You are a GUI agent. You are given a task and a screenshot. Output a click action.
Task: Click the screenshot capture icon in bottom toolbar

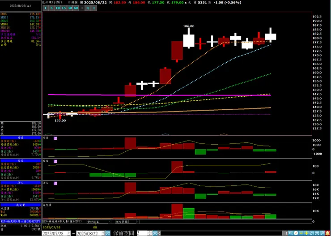point(317,233)
